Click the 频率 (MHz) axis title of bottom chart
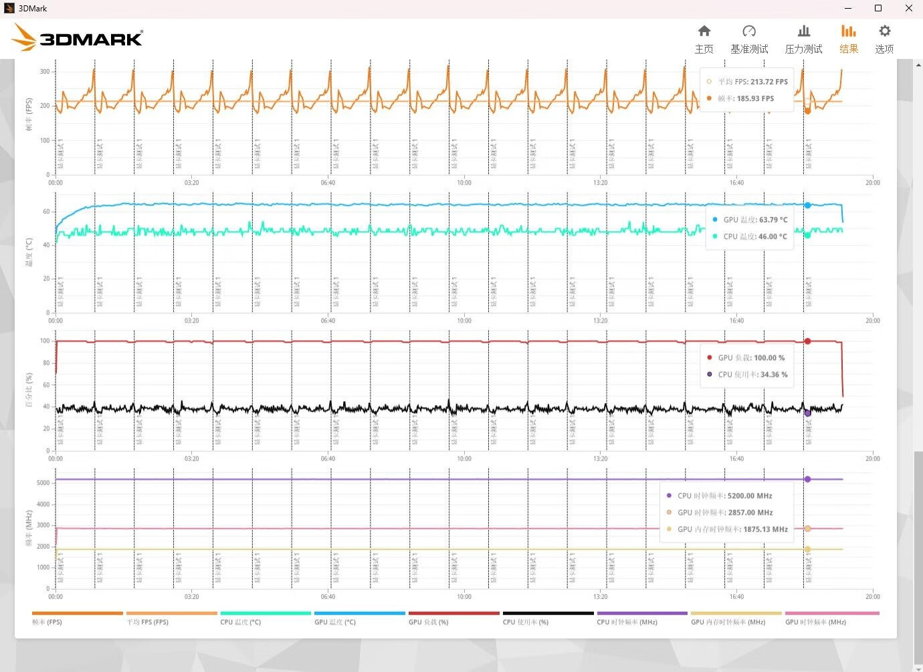Viewport: 923px width, 672px height. point(29,529)
